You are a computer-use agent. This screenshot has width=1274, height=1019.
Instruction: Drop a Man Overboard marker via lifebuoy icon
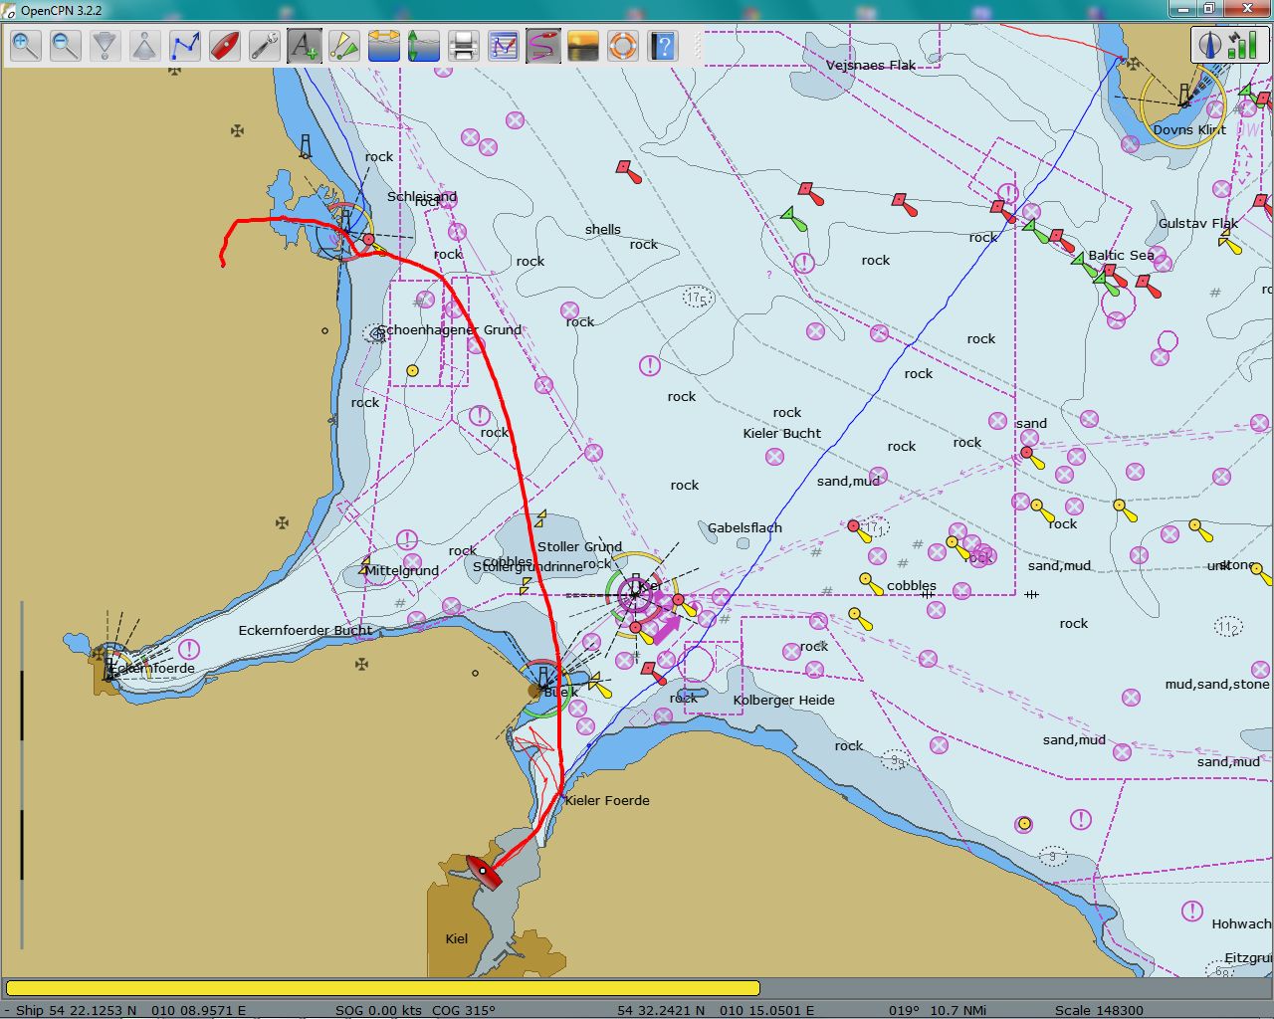pyautogui.click(x=623, y=46)
